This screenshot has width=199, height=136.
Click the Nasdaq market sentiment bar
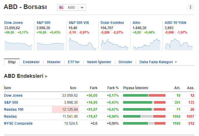[x=144, y=116]
